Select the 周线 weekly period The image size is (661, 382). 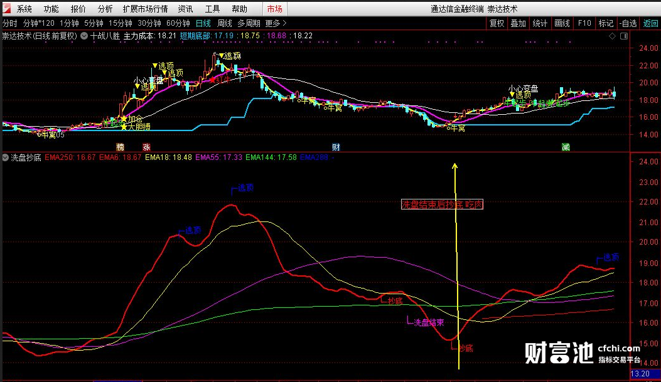pos(225,23)
